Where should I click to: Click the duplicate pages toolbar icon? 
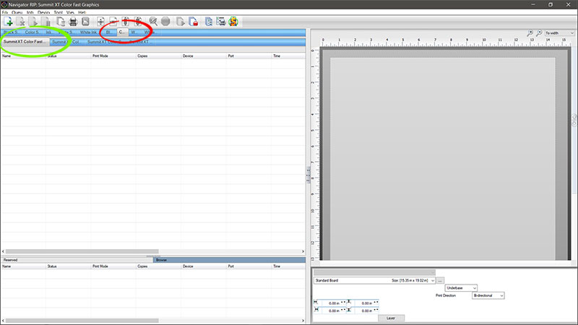click(61, 22)
